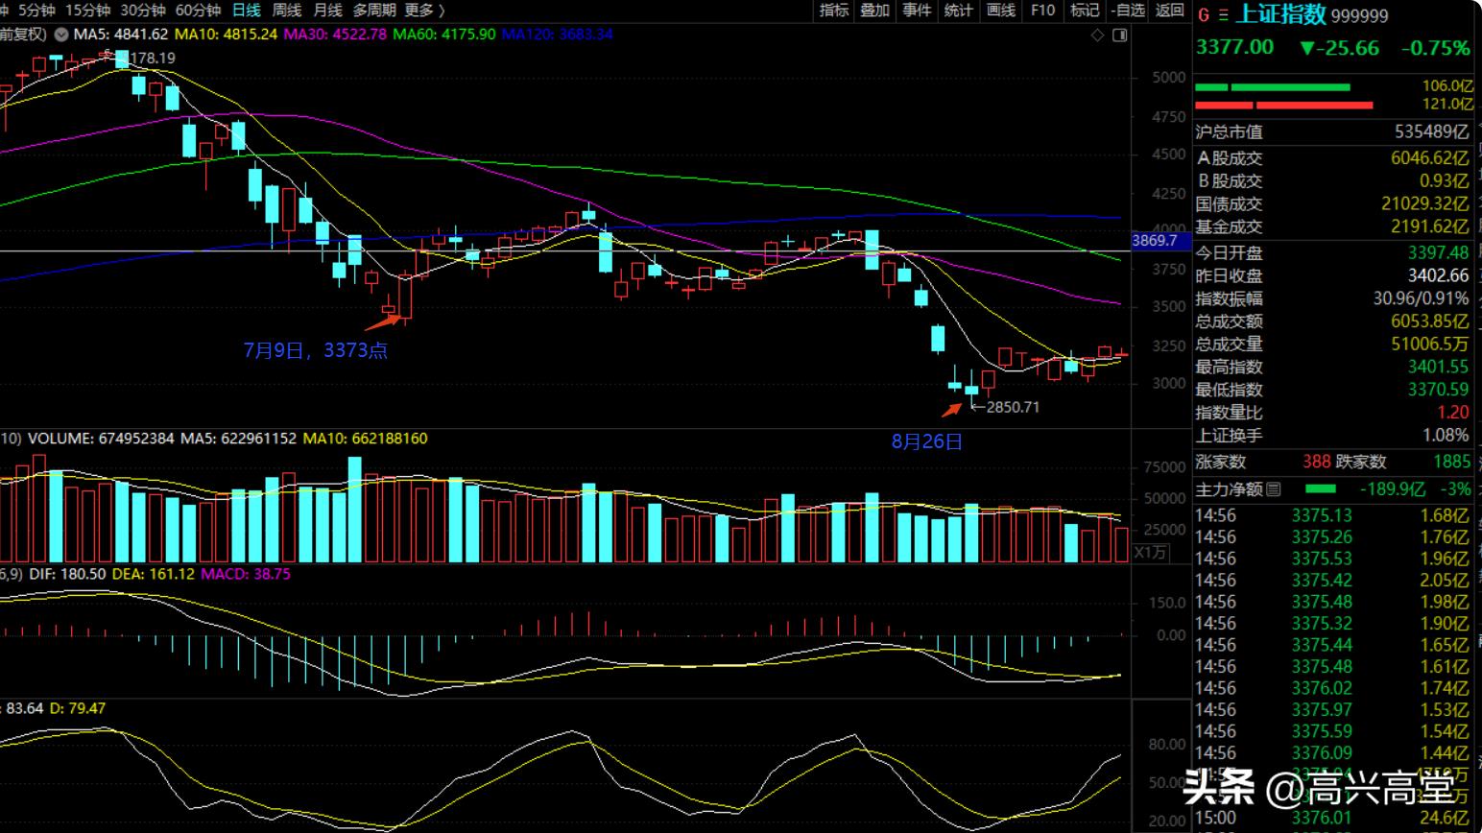Screen dimensions: 1482x833
Task: Open the 多周期 multi-period view
Action: (x=373, y=11)
